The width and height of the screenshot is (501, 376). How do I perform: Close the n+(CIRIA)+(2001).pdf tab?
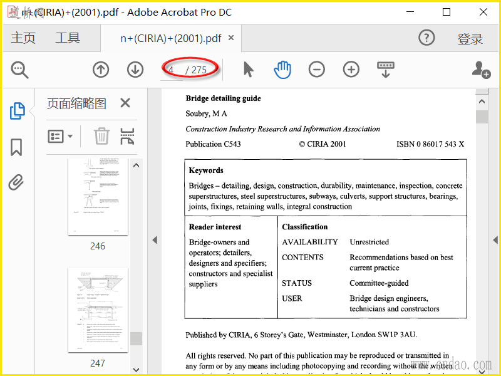pos(231,38)
